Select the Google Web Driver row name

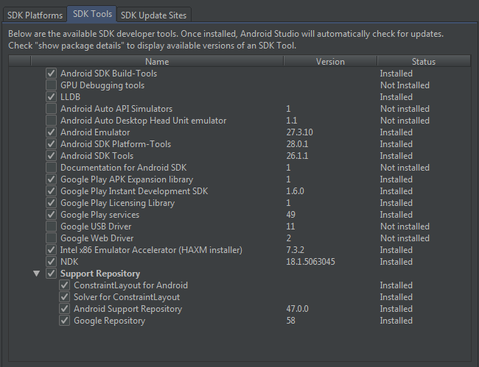click(x=97, y=238)
